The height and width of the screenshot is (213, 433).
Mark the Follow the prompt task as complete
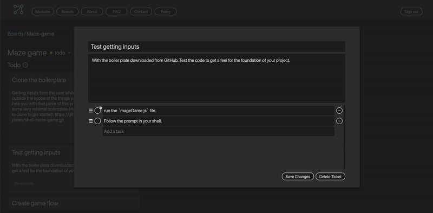click(x=97, y=121)
